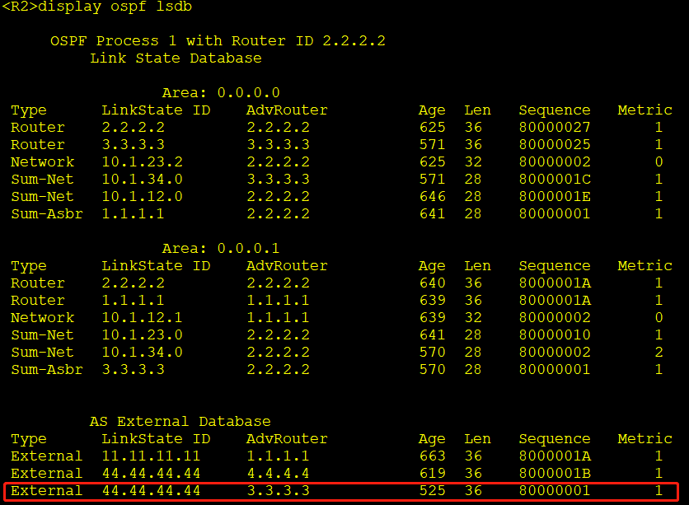Click LinkState ID 10.1.23.2 in Area 0.0.0.0
Screen dimensions: 689x505
click(142, 162)
